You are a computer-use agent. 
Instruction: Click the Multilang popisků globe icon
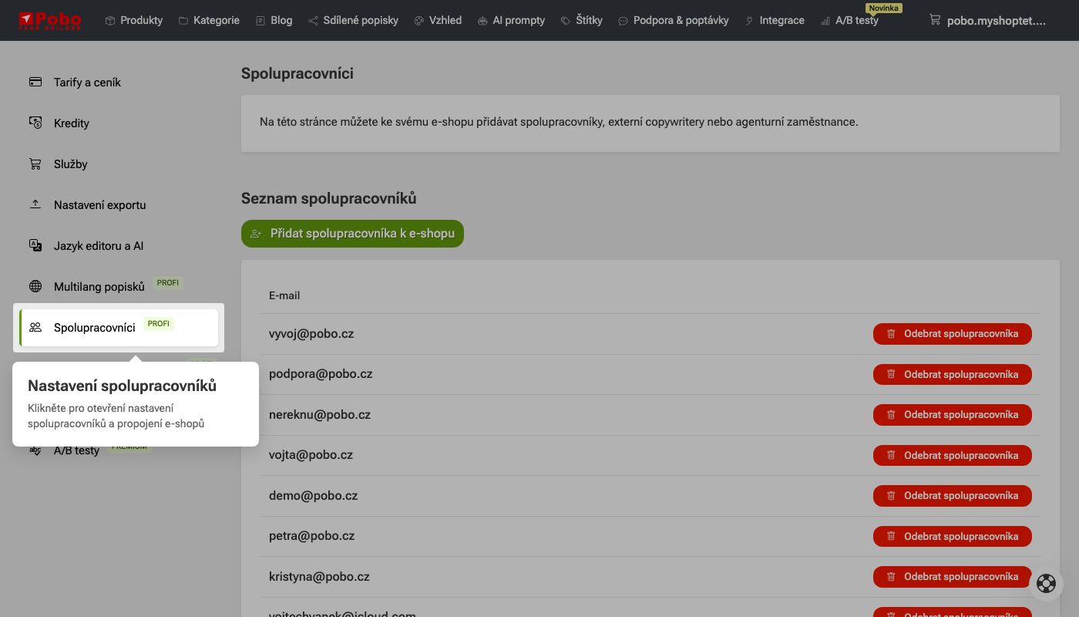[x=35, y=286]
